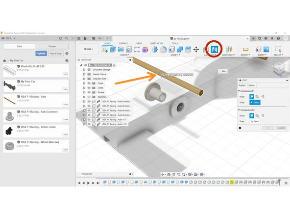Expand the Named Views node
Viewport: 290px width, 218px height.
[84, 74]
